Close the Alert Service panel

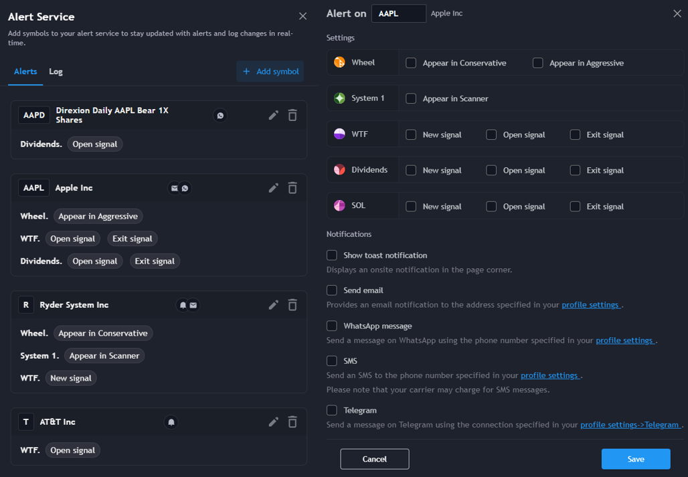pyautogui.click(x=303, y=16)
